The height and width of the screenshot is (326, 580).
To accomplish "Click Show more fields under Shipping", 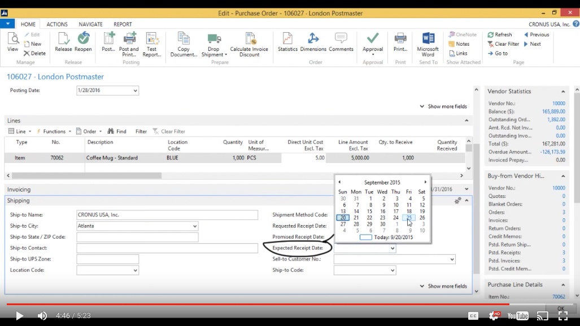I will [443, 286].
